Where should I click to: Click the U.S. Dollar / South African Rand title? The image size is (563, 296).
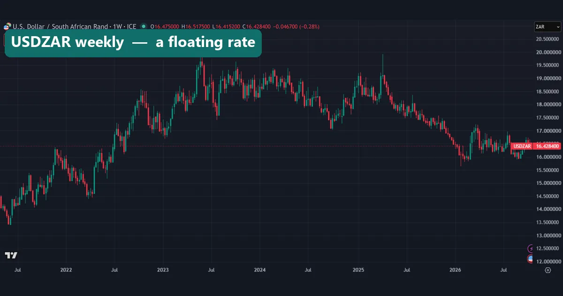pyautogui.click(x=60, y=27)
